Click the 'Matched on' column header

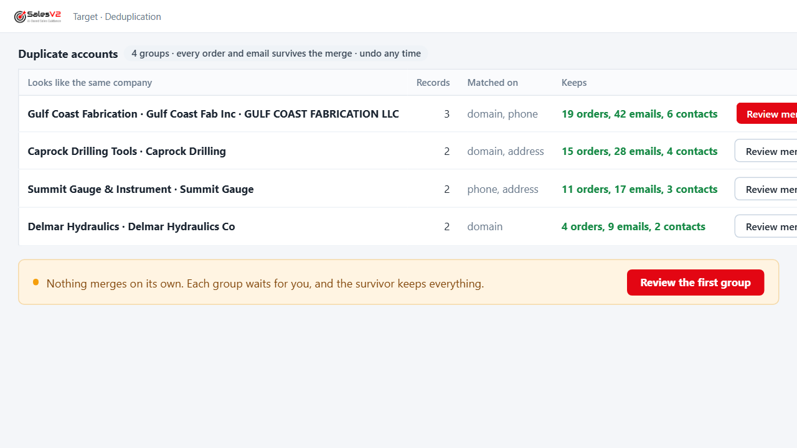(x=493, y=82)
